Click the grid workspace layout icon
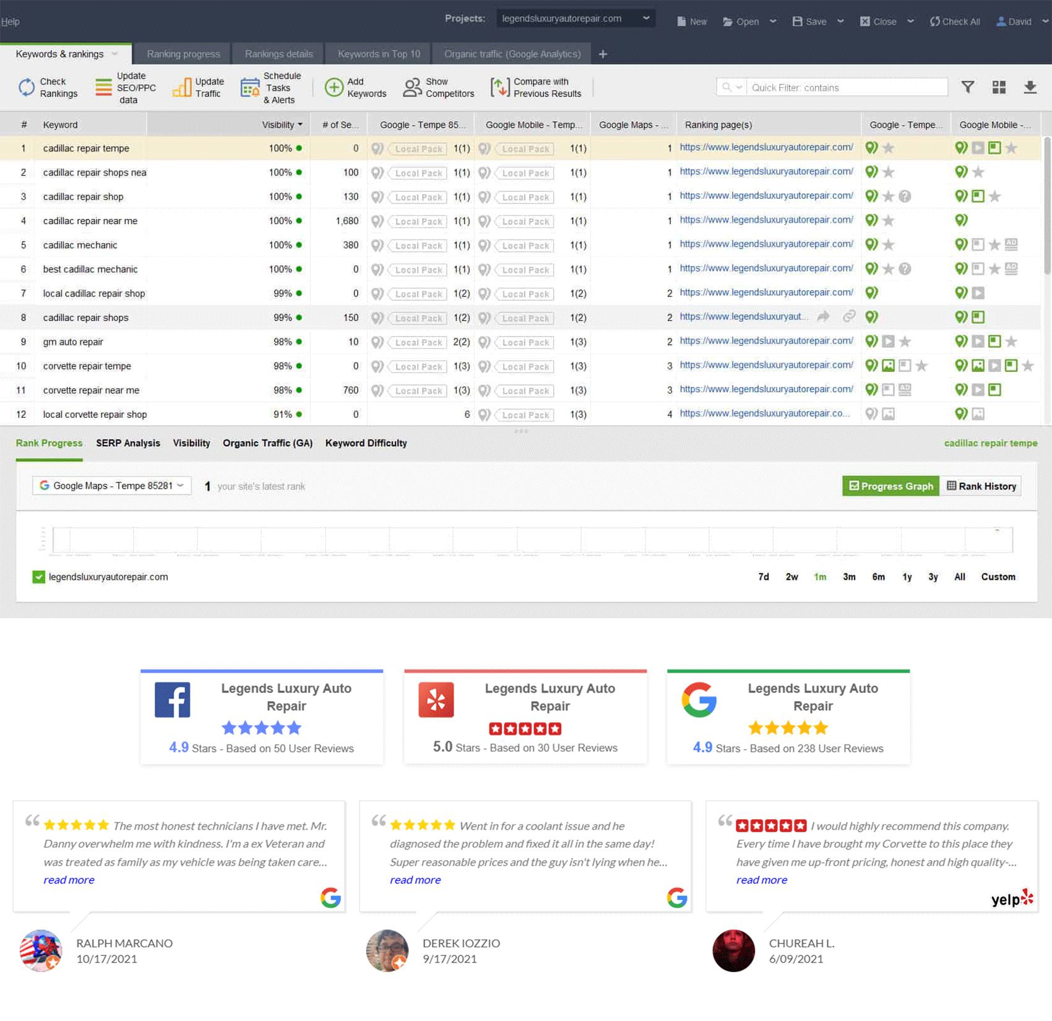Image resolution: width=1052 pixels, height=1021 pixels. [999, 87]
